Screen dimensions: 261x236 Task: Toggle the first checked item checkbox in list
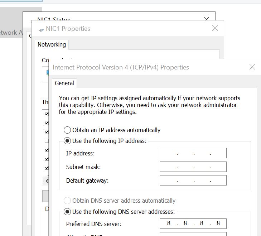(x=47, y=114)
